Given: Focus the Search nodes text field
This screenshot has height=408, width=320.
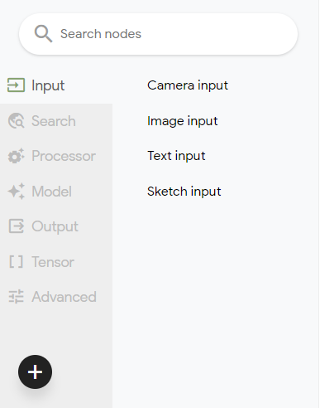Looking at the screenshot, I should point(158,34).
